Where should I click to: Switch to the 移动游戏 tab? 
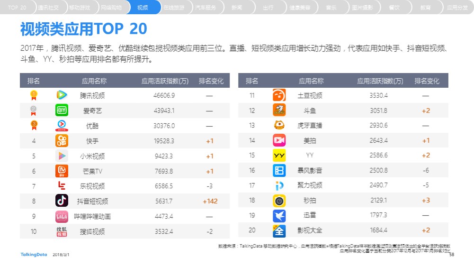pyautogui.click(x=80, y=8)
